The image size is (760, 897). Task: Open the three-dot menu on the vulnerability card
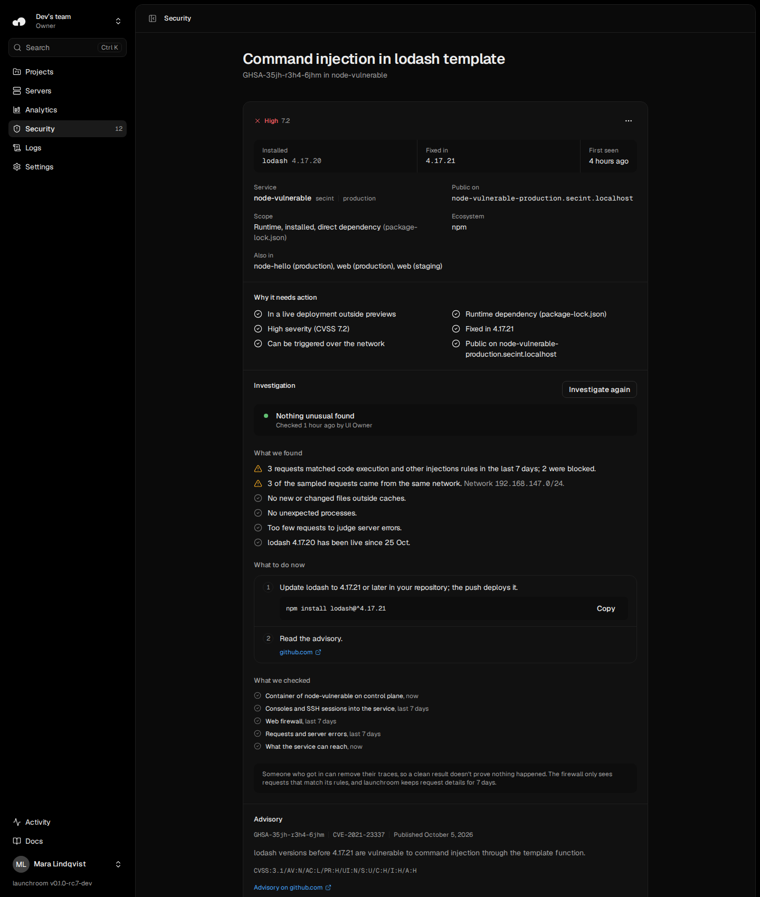pyautogui.click(x=629, y=121)
